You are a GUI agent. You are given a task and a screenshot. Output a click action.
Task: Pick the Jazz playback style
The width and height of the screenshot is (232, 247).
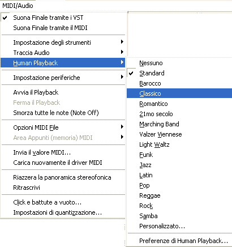click(179, 165)
